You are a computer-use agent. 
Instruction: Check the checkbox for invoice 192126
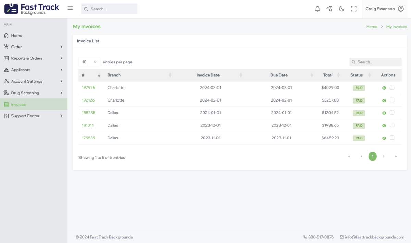click(x=392, y=100)
